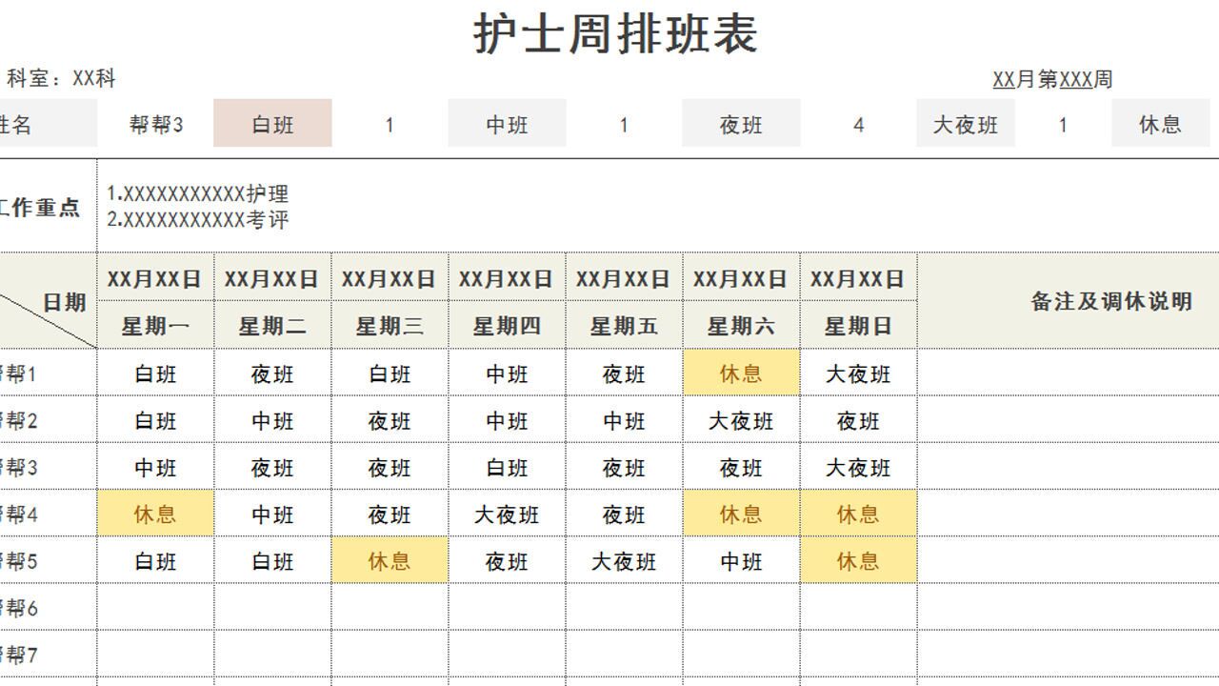This screenshot has width=1219, height=686.
Task: Click the XX月XX日 date above 星期日
Action: click(858, 278)
